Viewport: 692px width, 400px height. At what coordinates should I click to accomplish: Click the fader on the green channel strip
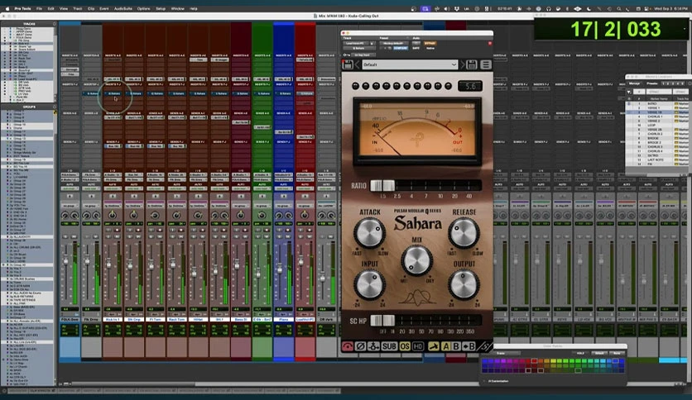[258, 273]
